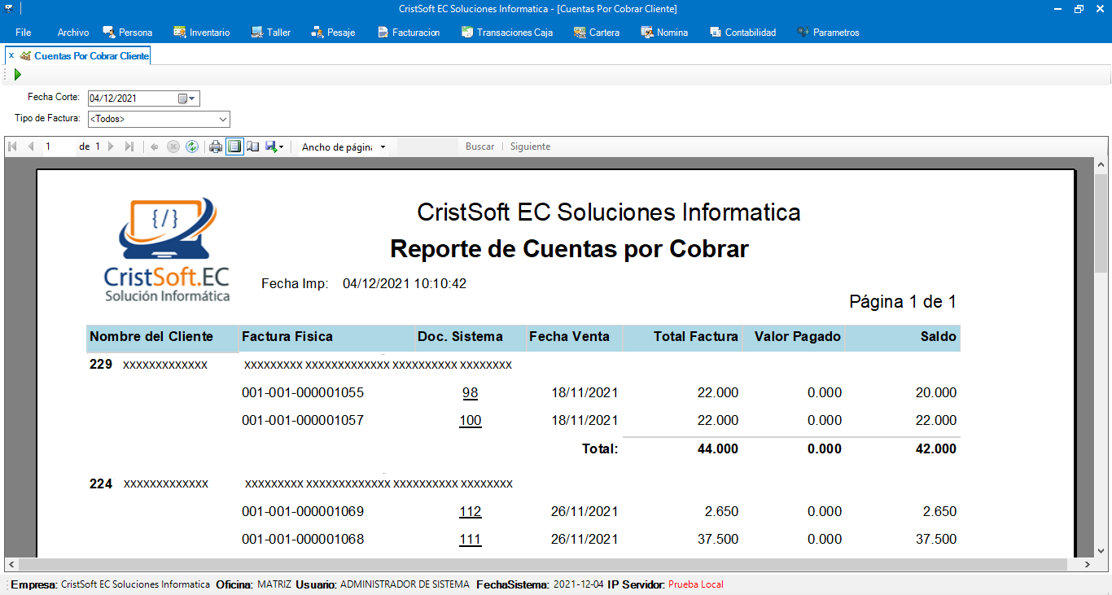Screen dimensions: 1112x595
Task: Open the Fecha Corte calendar dropdown
Action: pyautogui.click(x=187, y=98)
